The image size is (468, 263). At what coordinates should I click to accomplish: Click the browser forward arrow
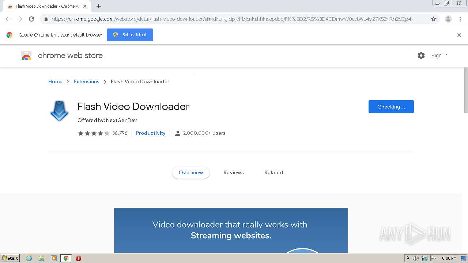click(x=20, y=19)
